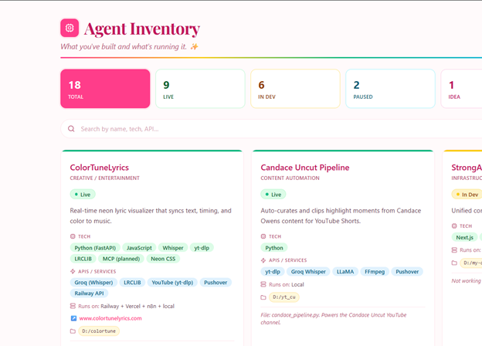Open the www.colortunelyrics.com link
The height and width of the screenshot is (346, 482).
coord(110,318)
